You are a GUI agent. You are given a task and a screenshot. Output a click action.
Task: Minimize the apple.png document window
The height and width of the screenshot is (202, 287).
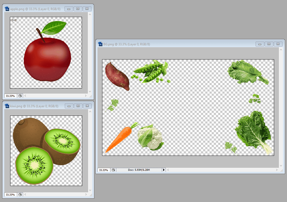tap(69, 9)
